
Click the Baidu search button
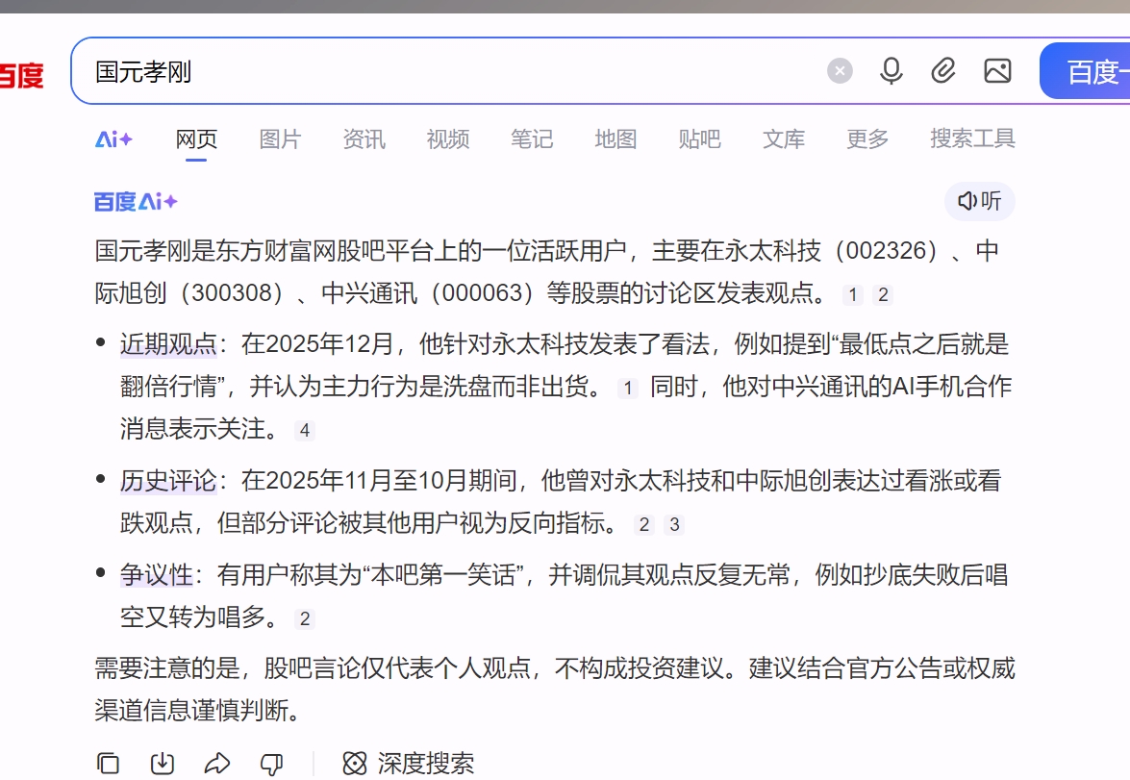click(x=1085, y=70)
